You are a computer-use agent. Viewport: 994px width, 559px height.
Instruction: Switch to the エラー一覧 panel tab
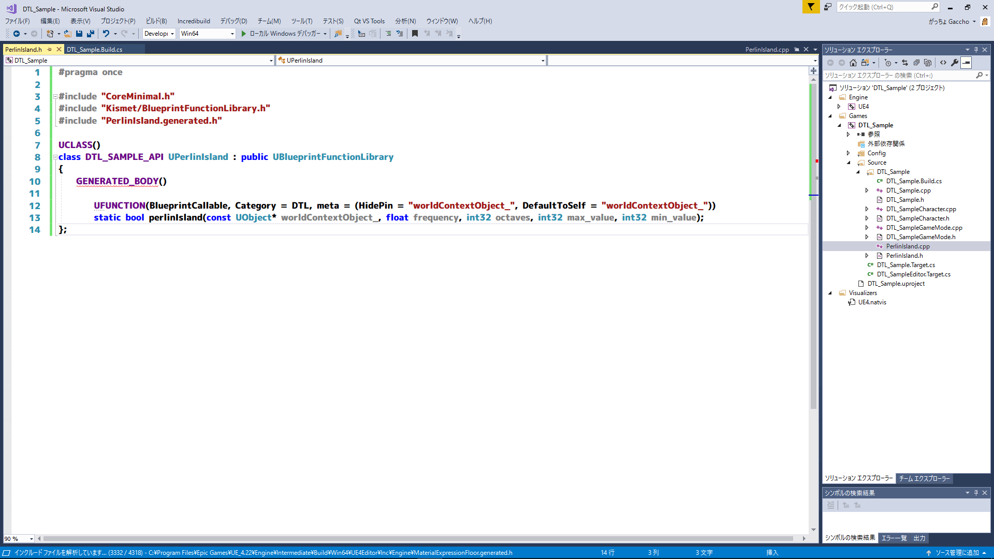click(894, 538)
